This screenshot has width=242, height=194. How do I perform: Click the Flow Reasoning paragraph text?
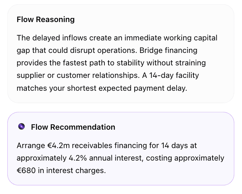(x=117, y=63)
